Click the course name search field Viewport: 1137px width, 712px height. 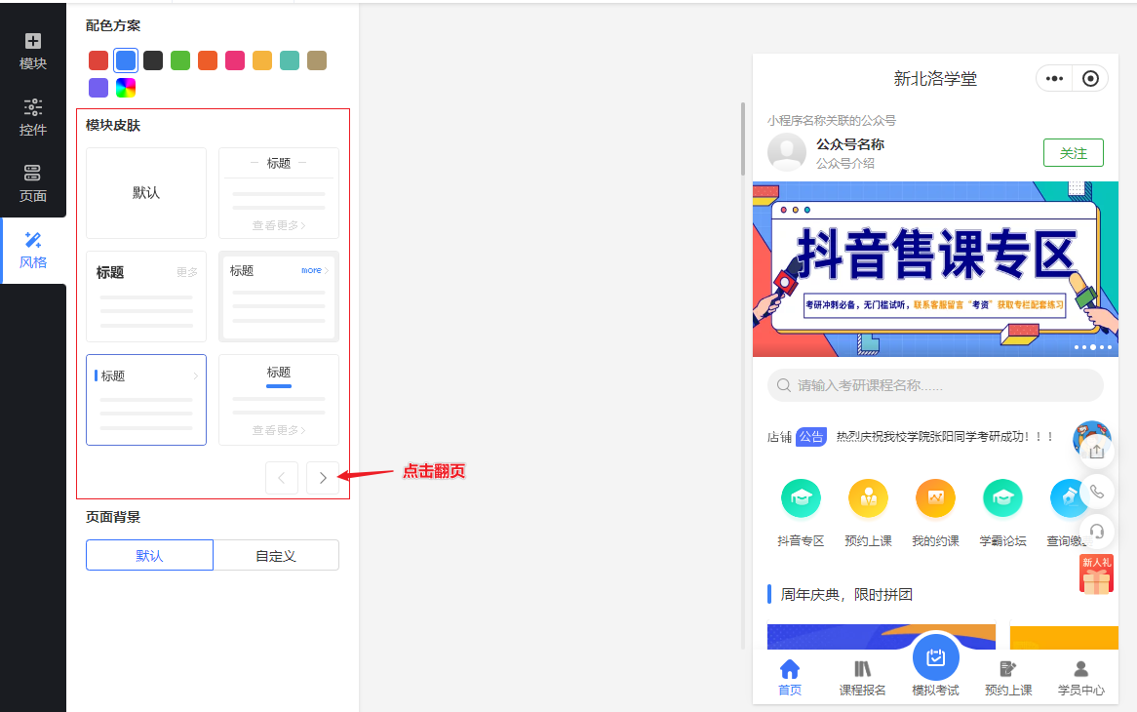[x=935, y=385]
